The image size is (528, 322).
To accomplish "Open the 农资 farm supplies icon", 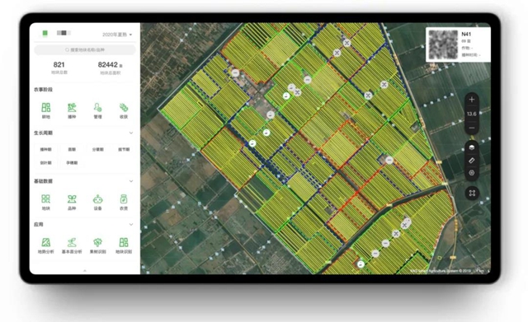I will click(x=124, y=198).
